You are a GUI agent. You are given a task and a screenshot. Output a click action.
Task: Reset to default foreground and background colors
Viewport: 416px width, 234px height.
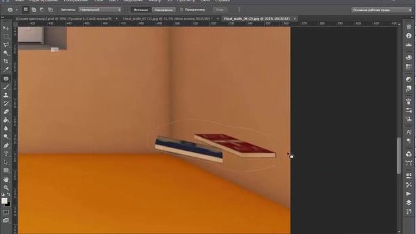[3, 194]
